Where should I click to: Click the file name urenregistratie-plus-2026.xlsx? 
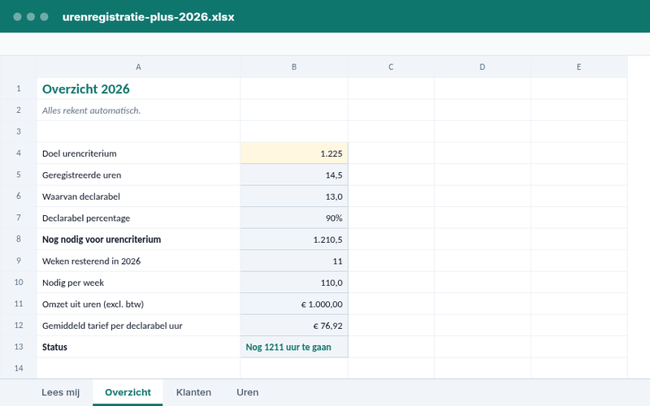(149, 17)
